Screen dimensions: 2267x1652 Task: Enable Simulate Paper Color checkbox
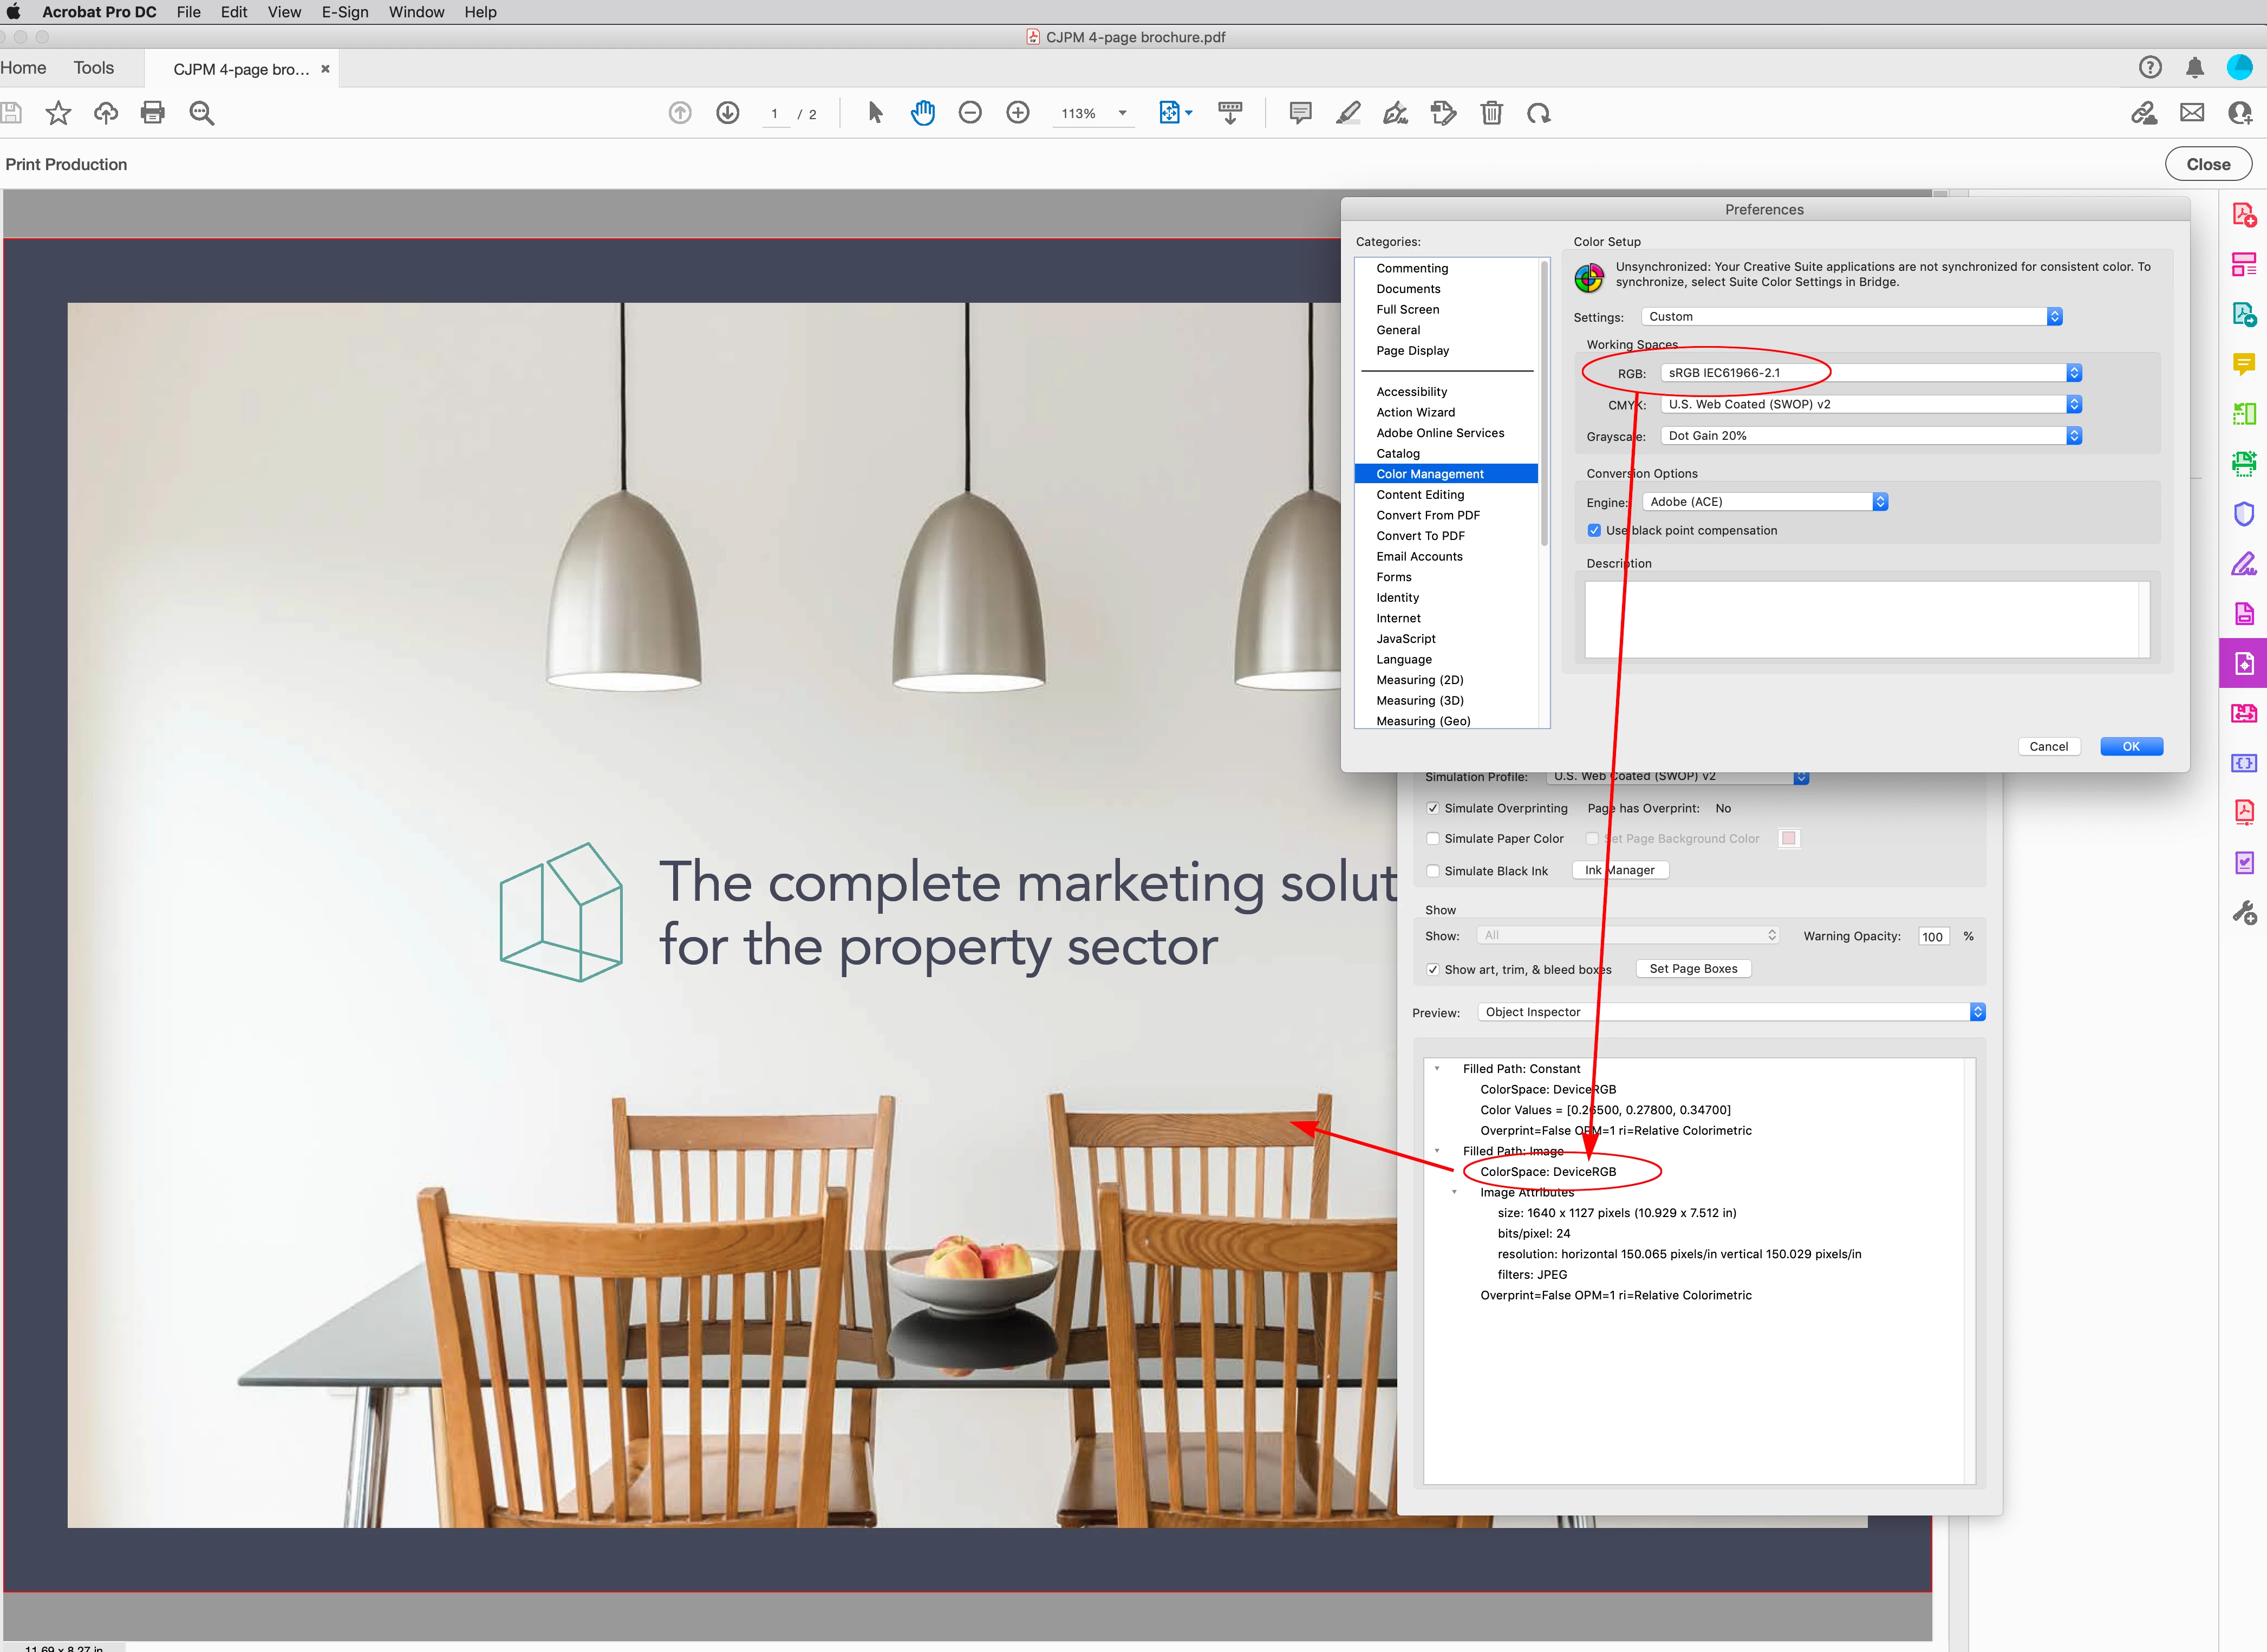coord(1433,839)
